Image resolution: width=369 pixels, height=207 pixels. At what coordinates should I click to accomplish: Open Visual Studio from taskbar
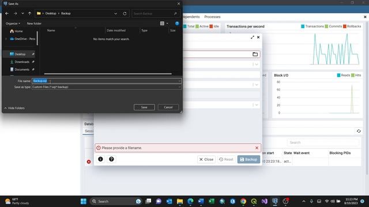pyautogui.click(x=265, y=201)
